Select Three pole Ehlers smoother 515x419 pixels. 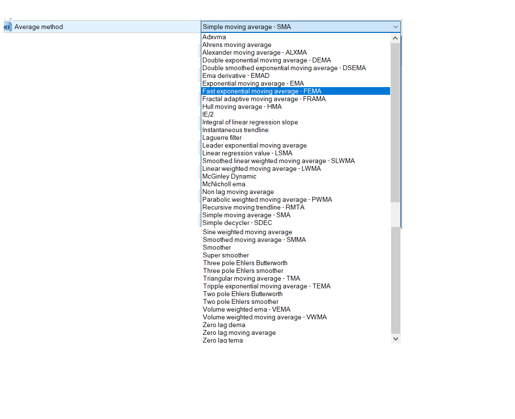click(x=243, y=271)
